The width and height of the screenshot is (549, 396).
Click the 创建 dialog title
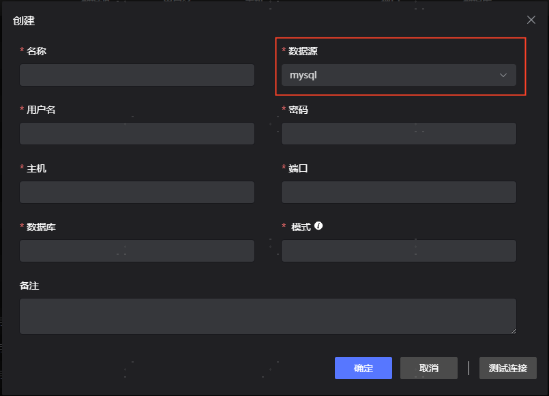click(24, 20)
